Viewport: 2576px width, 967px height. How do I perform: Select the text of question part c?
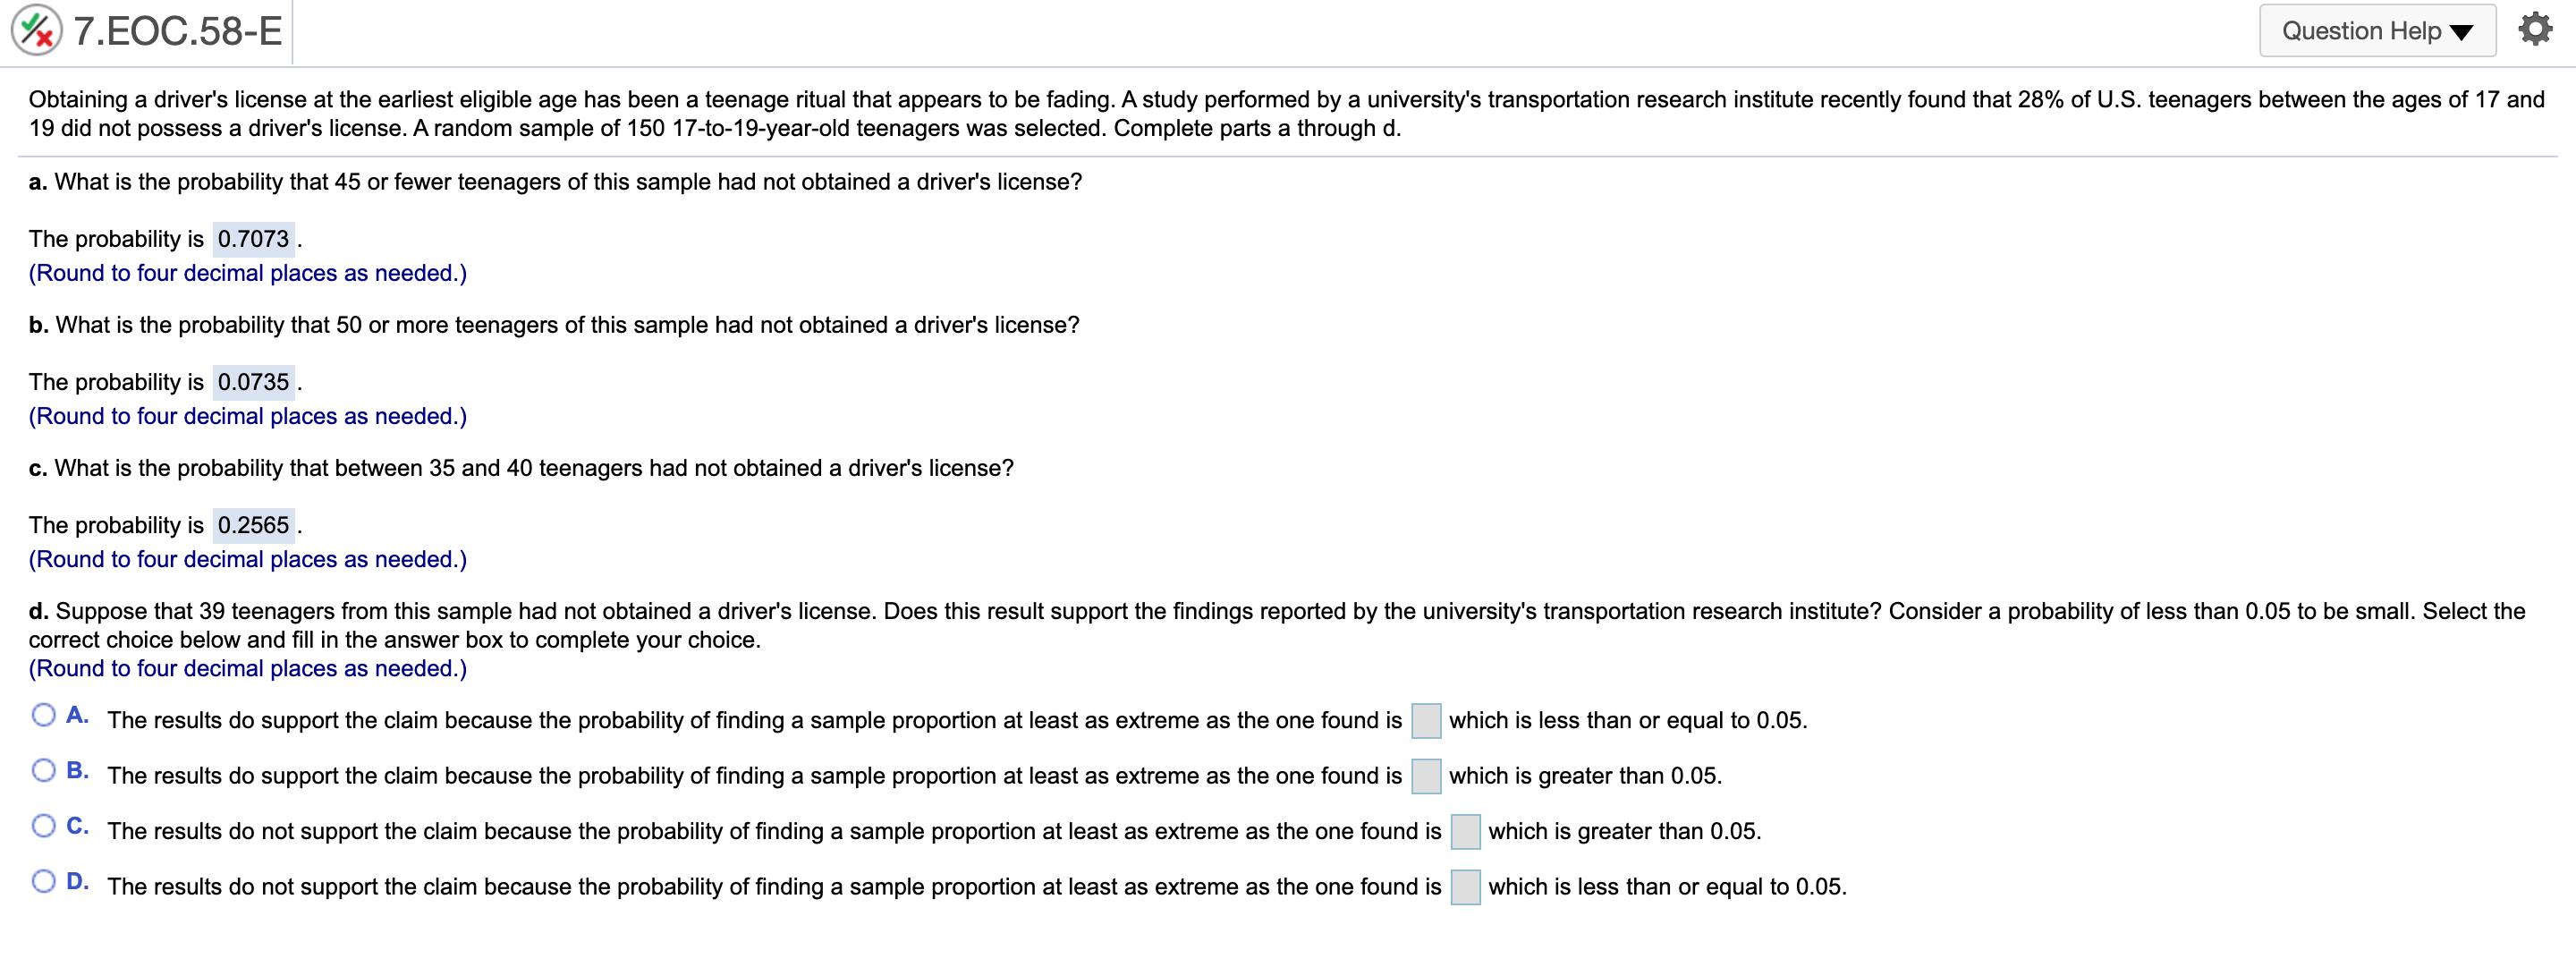[x=520, y=466]
